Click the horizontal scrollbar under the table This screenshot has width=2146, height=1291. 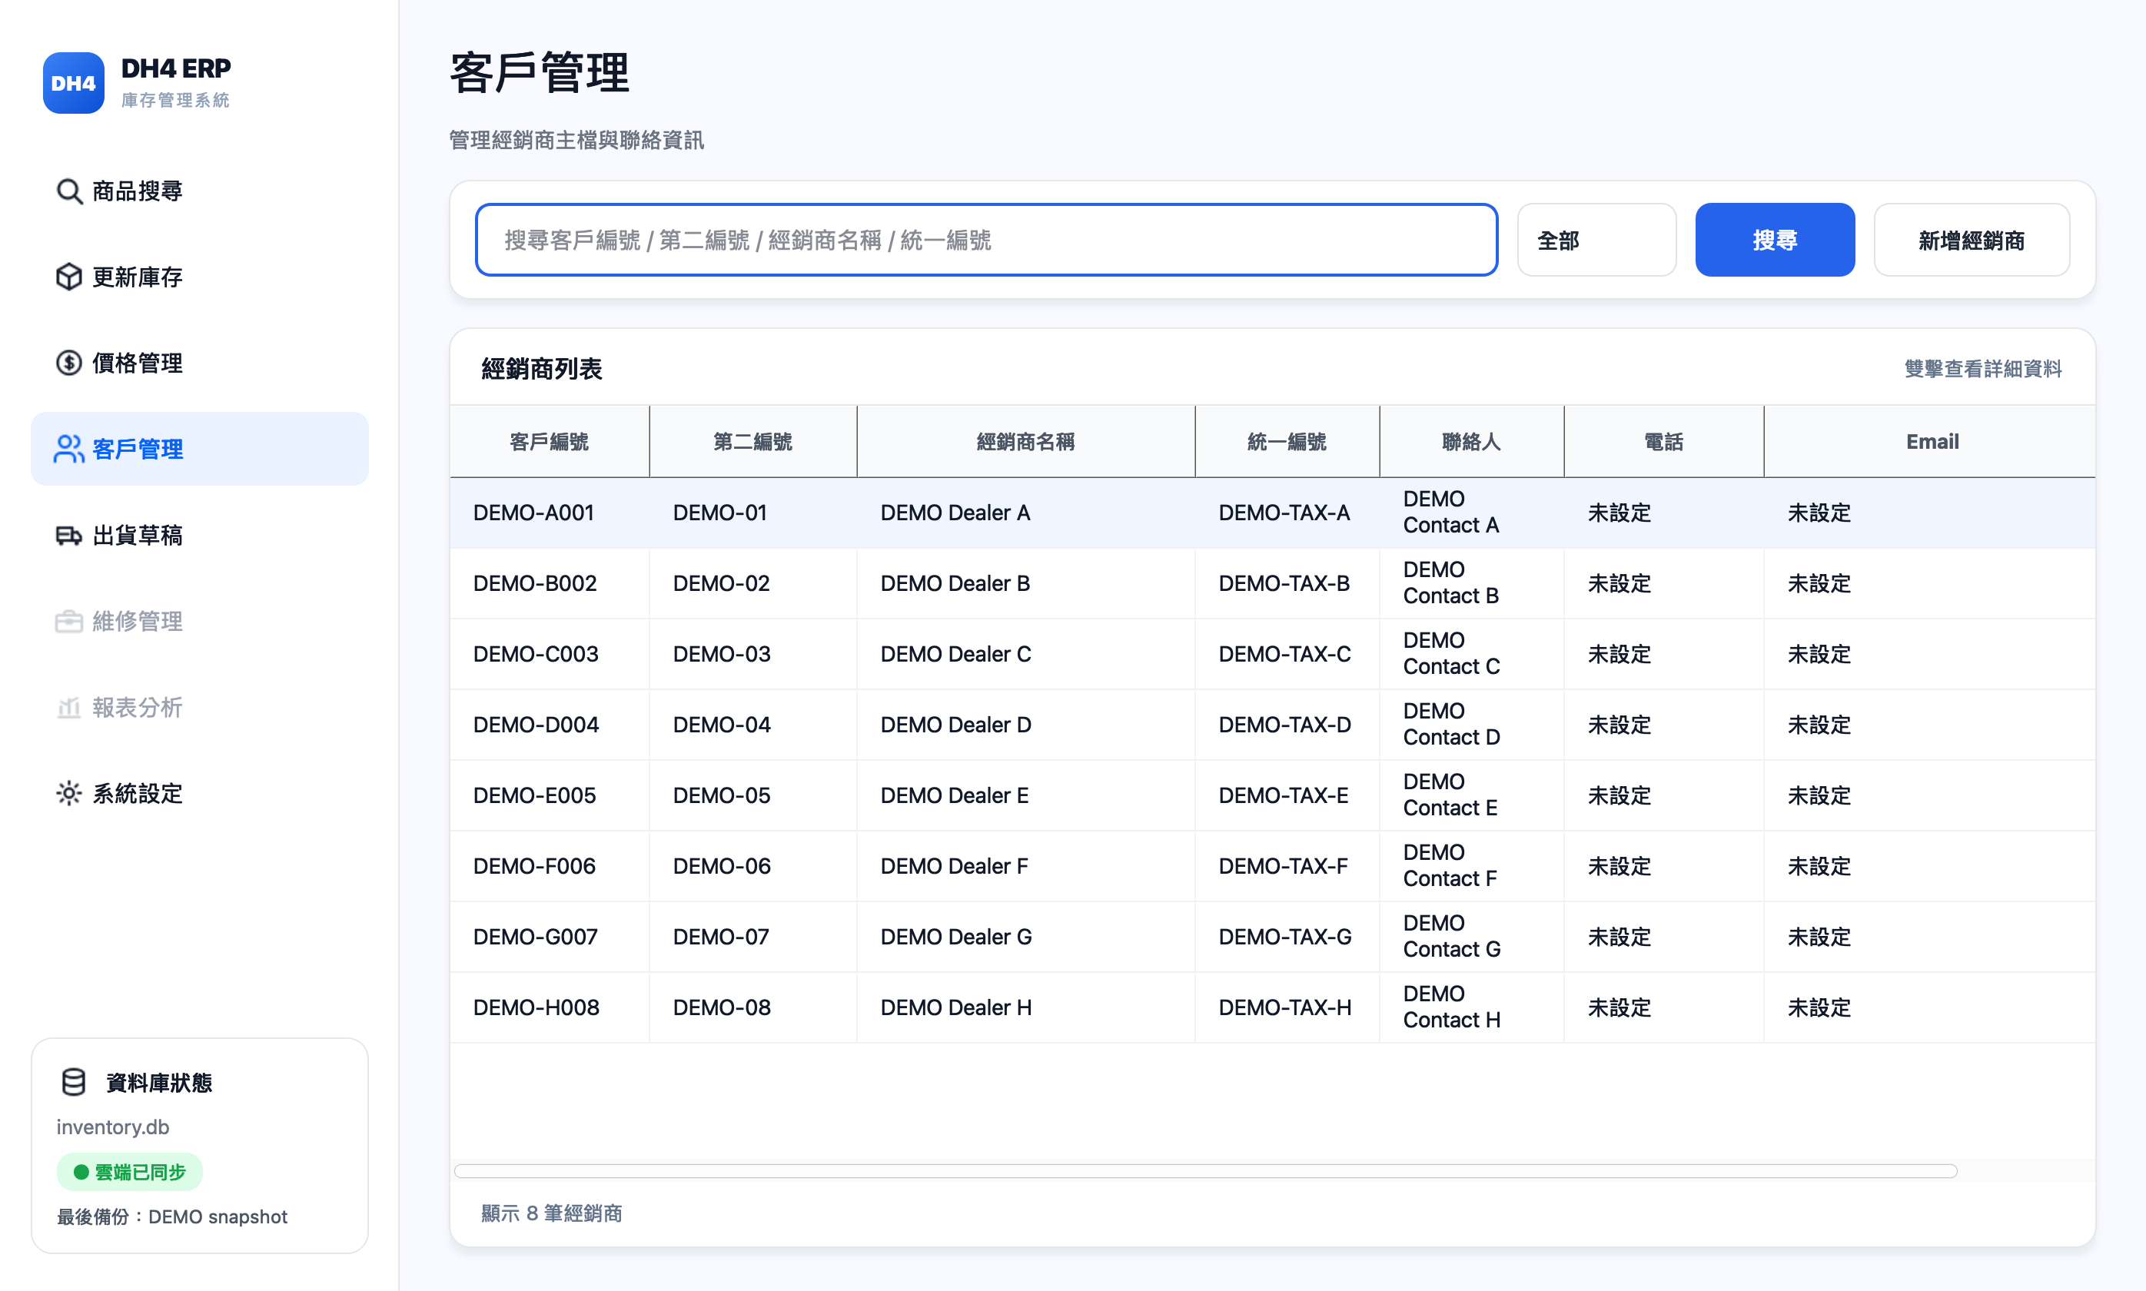(1204, 1171)
